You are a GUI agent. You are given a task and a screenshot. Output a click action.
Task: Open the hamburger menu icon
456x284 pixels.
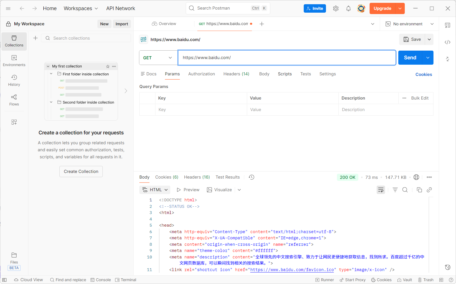8,8
